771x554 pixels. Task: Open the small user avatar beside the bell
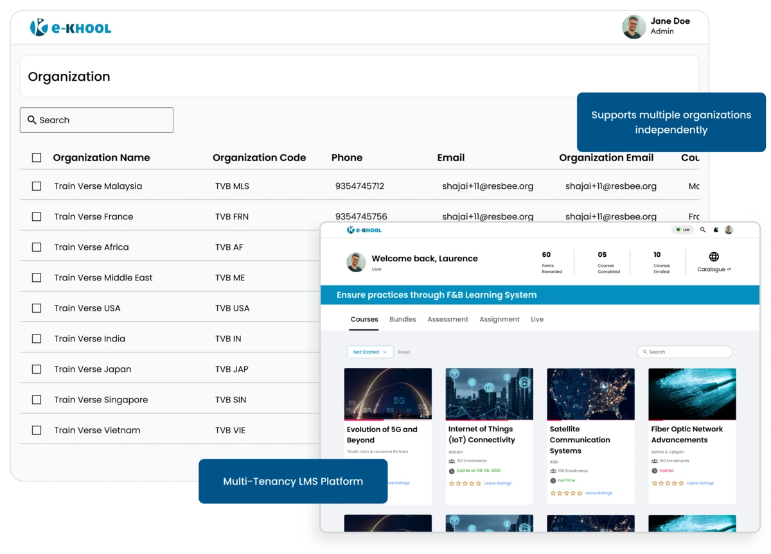pos(729,230)
